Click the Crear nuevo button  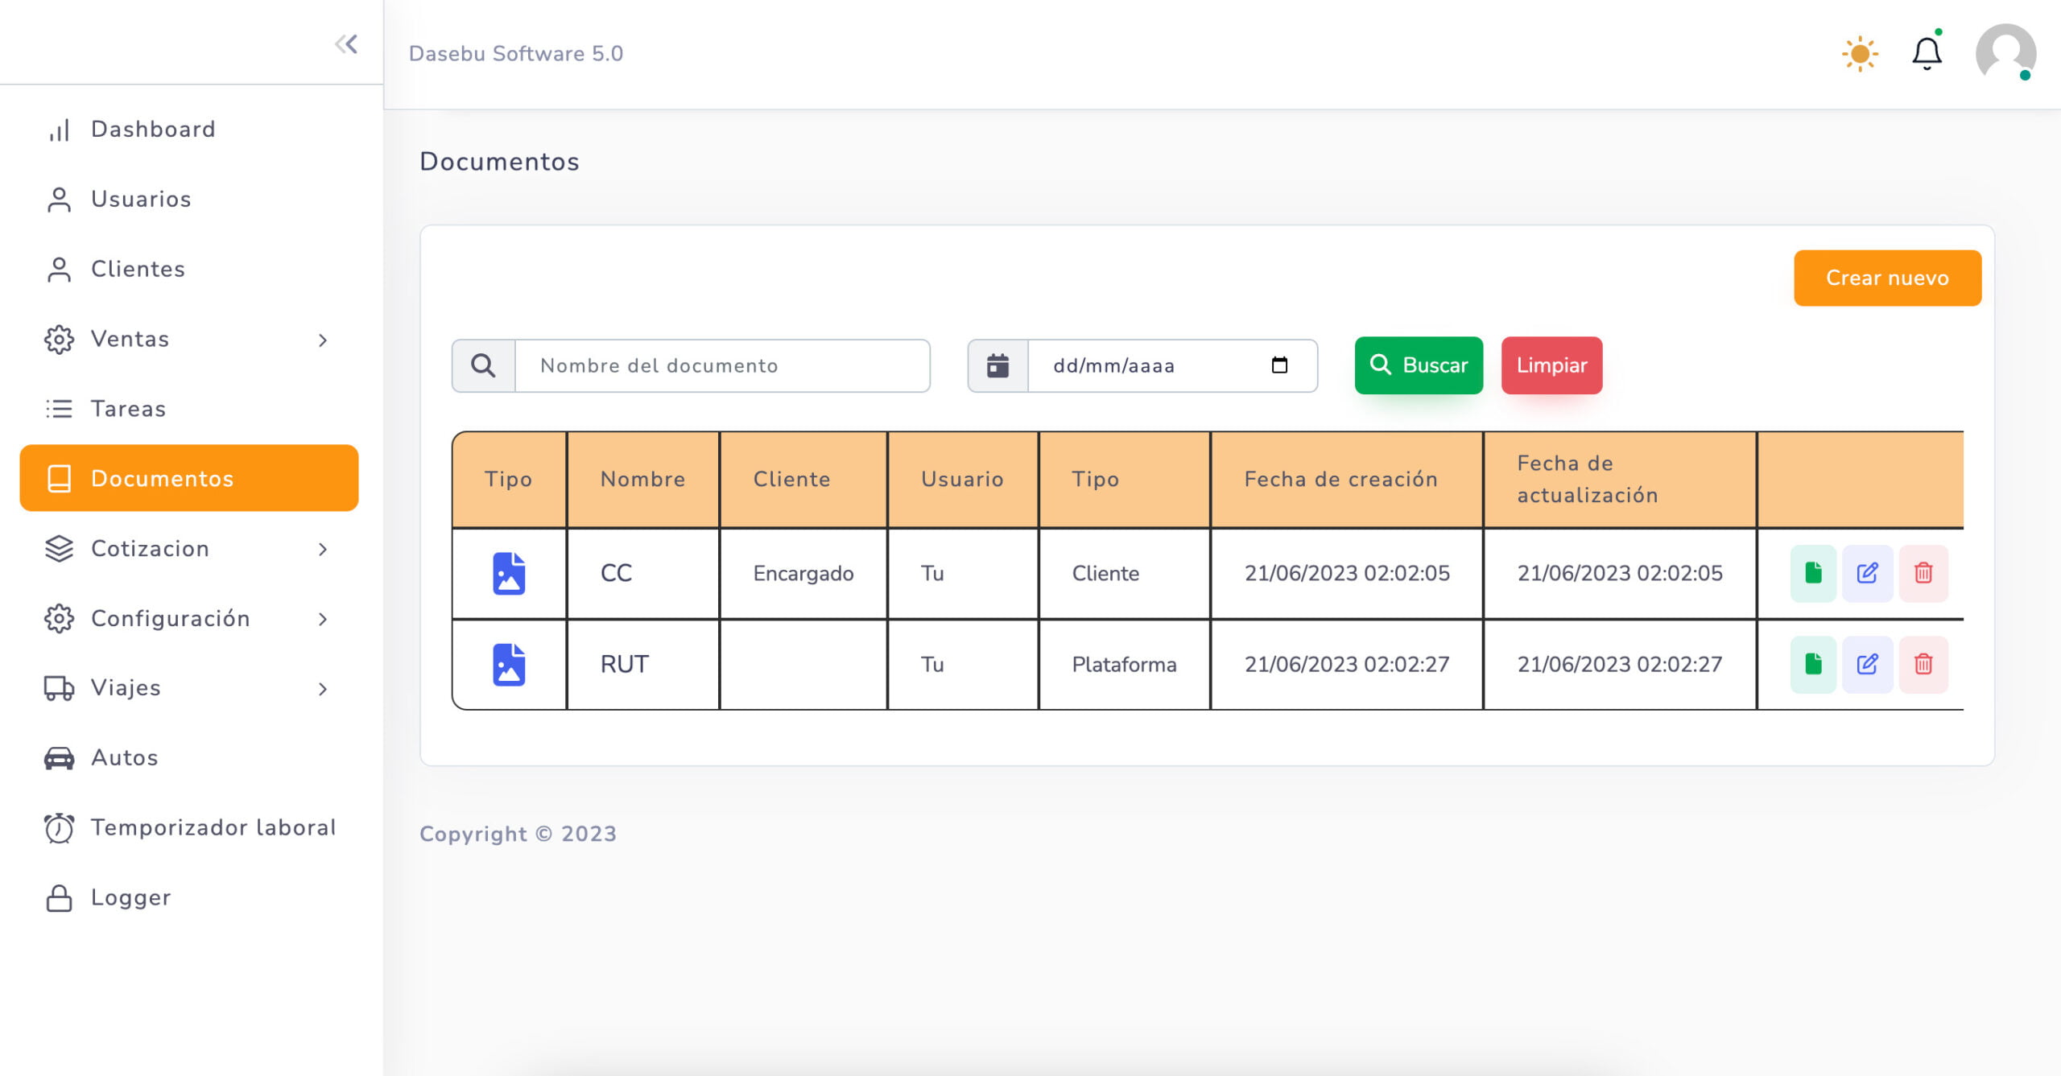pyautogui.click(x=1888, y=278)
